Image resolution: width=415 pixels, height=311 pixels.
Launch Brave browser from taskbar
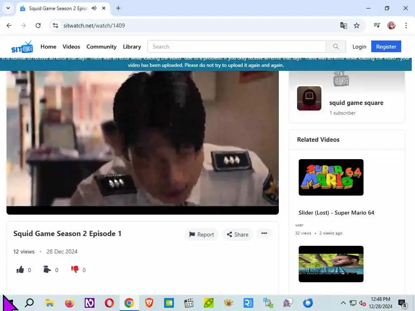pyautogui.click(x=149, y=303)
